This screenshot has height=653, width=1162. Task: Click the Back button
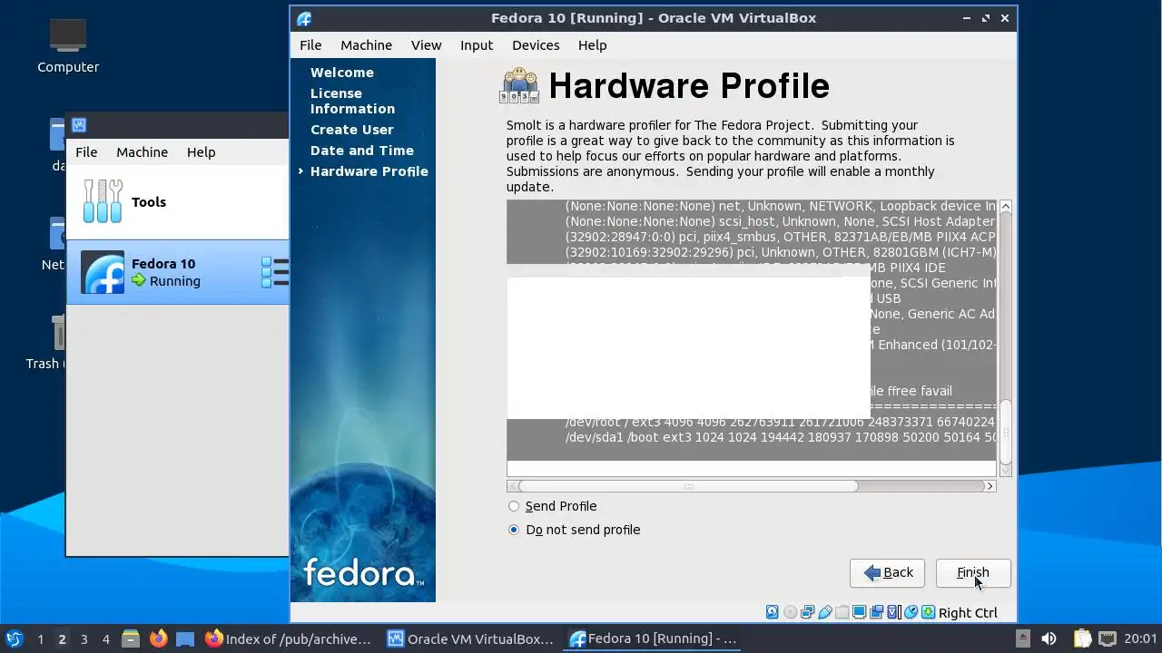(x=887, y=572)
